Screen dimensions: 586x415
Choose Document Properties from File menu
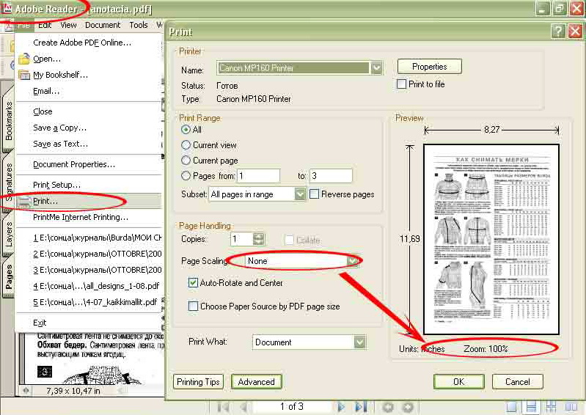click(89, 164)
